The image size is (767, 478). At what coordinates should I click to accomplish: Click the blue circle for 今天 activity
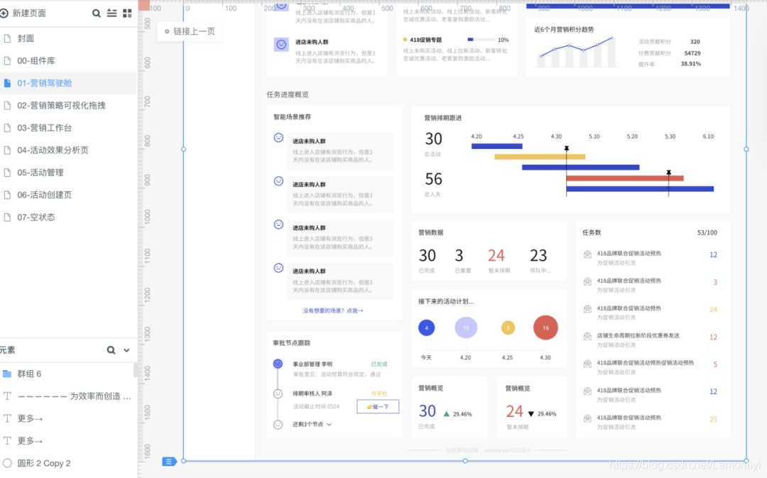[427, 328]
